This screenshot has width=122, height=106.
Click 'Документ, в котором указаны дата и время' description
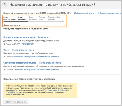coord(31,41)
